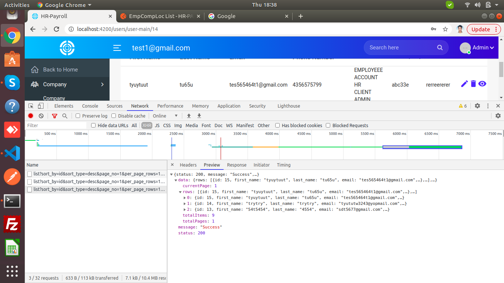Enable the Preserve log checkbox
Image resolution: width=504 pixels, height=283 pixels.
78,116
